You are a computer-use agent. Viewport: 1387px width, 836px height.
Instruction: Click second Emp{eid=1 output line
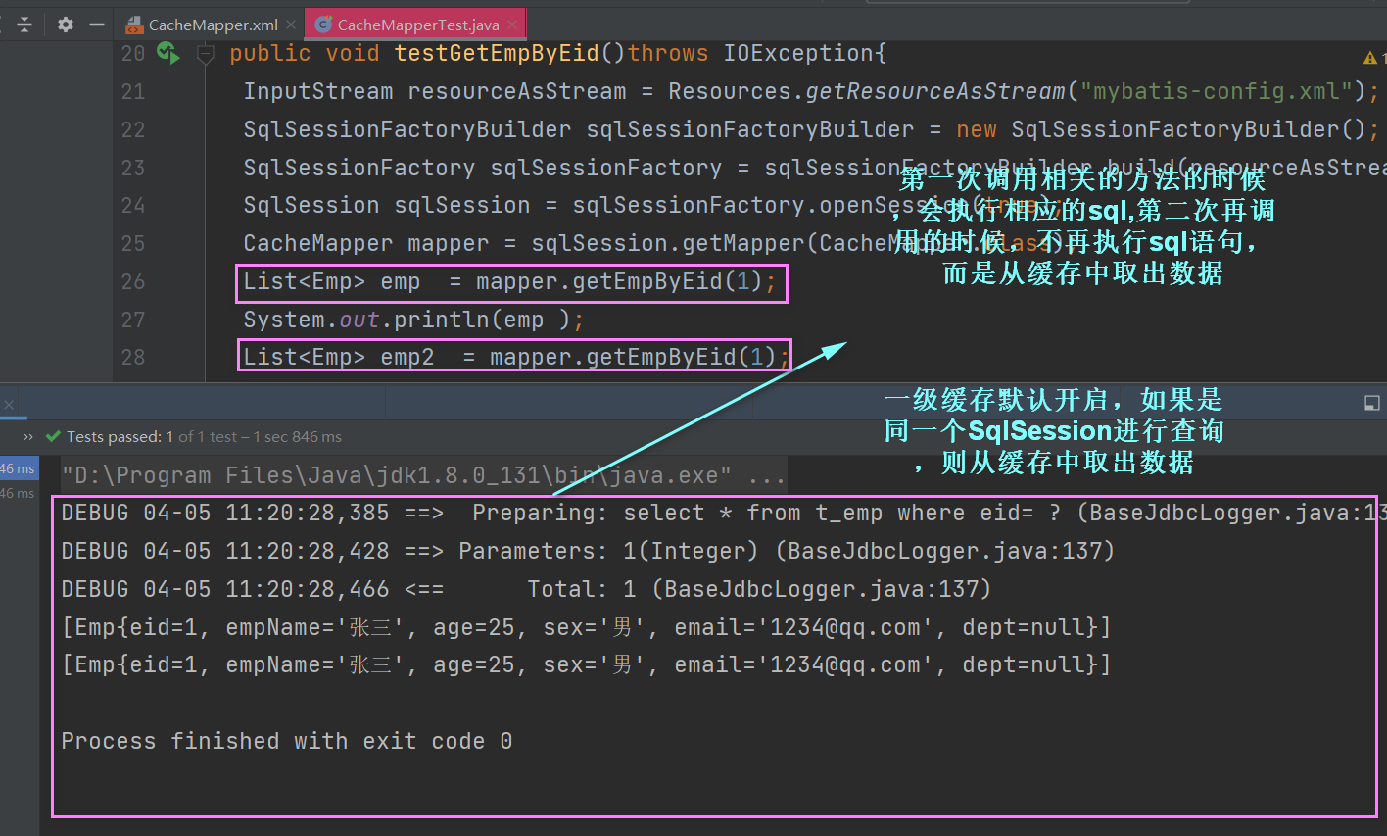pyautogui.click(x=586, y=664)
